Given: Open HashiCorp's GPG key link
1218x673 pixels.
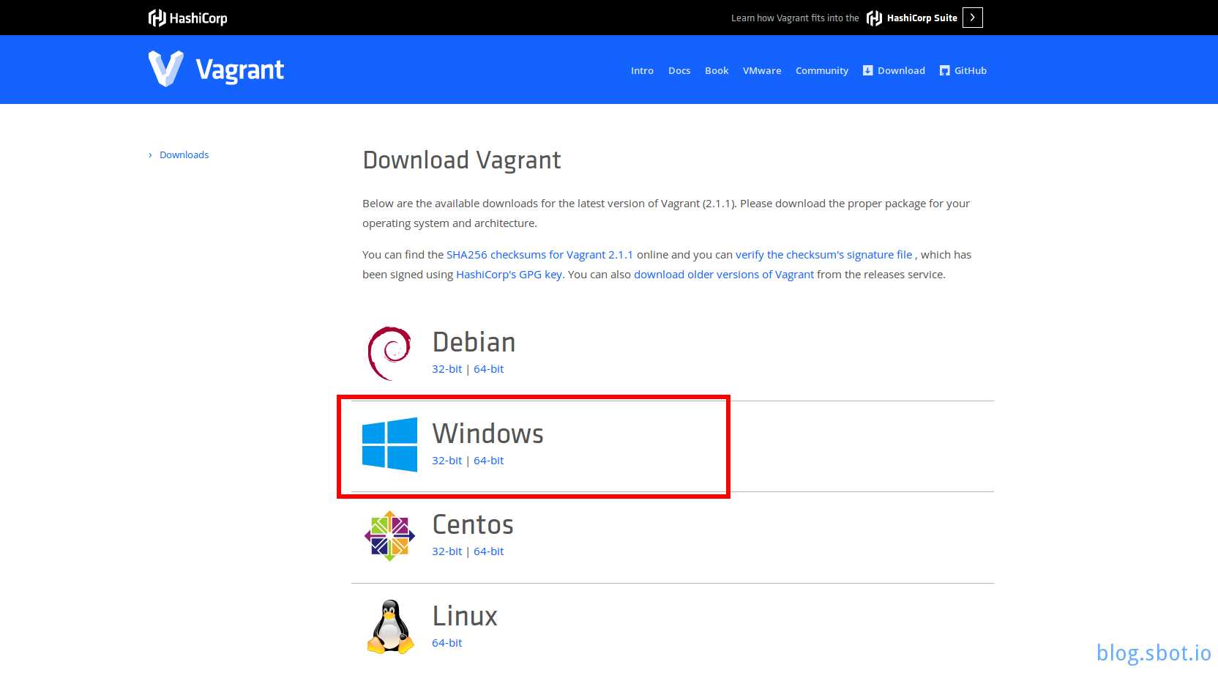Looking at the screenshot, I should 509,275.
